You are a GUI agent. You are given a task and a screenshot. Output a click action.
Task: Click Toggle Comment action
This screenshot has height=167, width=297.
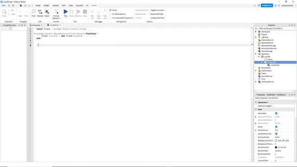pos(157,10)
